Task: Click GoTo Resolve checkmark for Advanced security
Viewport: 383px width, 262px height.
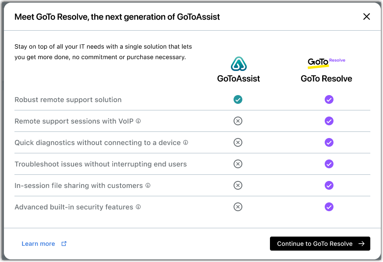Action: coord(329,207)
